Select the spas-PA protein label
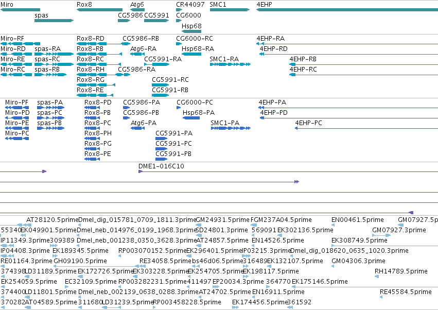This screenshot has height=310, width=438. tap(50, 102)
